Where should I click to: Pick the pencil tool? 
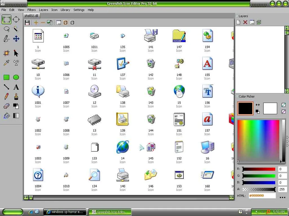[6, 96]
